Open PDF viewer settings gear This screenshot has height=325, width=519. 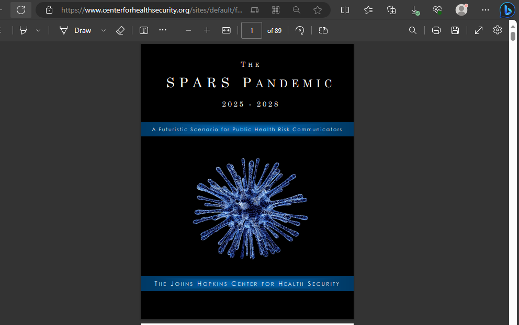[498, 30]
